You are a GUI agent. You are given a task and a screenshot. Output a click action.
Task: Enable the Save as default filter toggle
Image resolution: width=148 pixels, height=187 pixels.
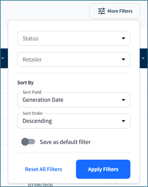pos(28,142)
